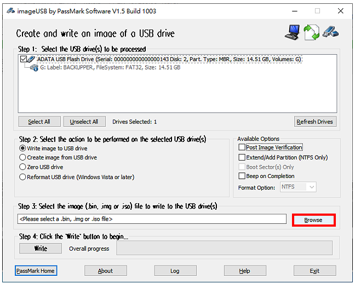This screenshot has width=355, height=284.
Task: Minimize the imageUSB window
Action: (295, 11)
